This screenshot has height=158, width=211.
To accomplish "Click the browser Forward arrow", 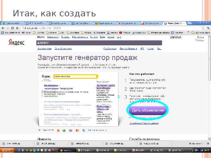I will coord(8,28).
